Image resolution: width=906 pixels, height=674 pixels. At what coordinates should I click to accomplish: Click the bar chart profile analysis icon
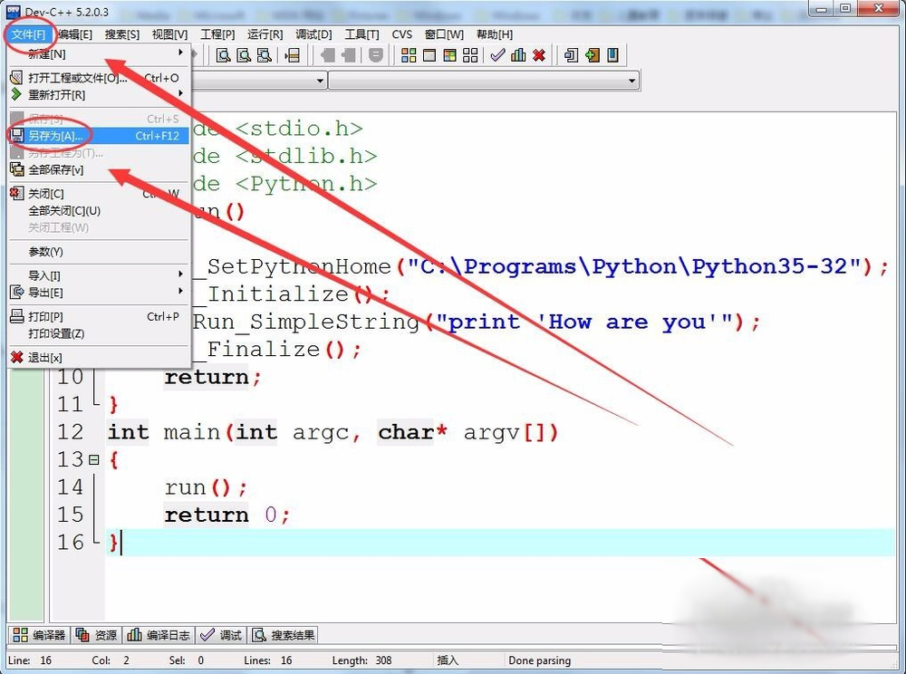[x=518, y=55]
